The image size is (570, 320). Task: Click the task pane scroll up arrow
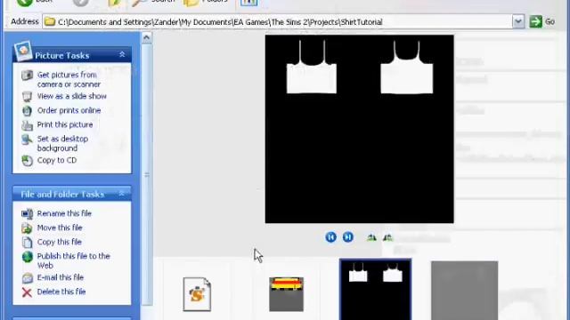pyautogui.click(x=146, y=37)
